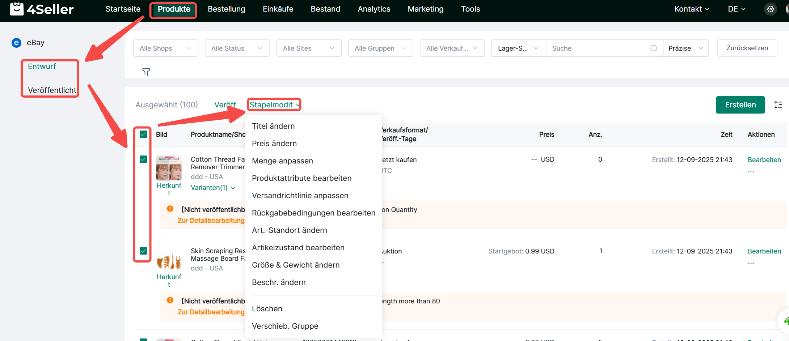Deselect the Cotton Thread product checkbox
Screen dimensions: 789x341
(143, 159)
